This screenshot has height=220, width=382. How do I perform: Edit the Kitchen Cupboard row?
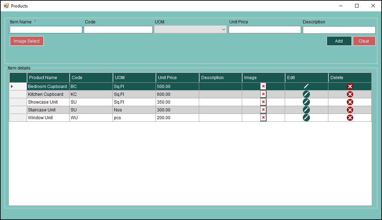click(x=306, y=94)
